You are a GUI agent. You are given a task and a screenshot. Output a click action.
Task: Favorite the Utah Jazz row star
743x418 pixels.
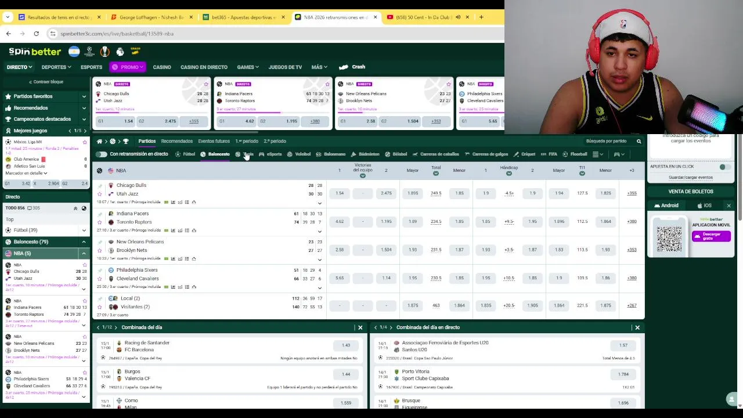(x=99, y=194)
